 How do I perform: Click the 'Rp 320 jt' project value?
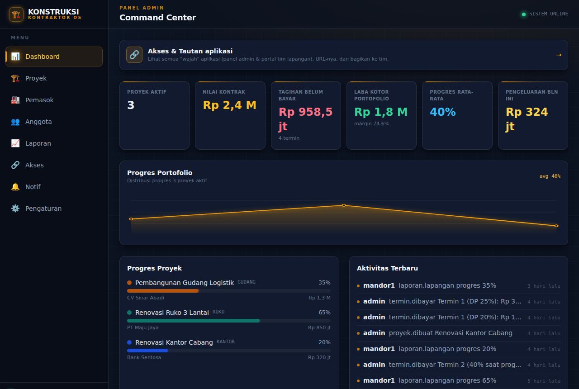319,357
